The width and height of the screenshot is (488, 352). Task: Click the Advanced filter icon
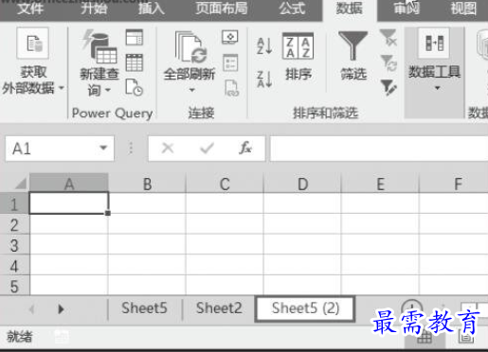[389, 87]
